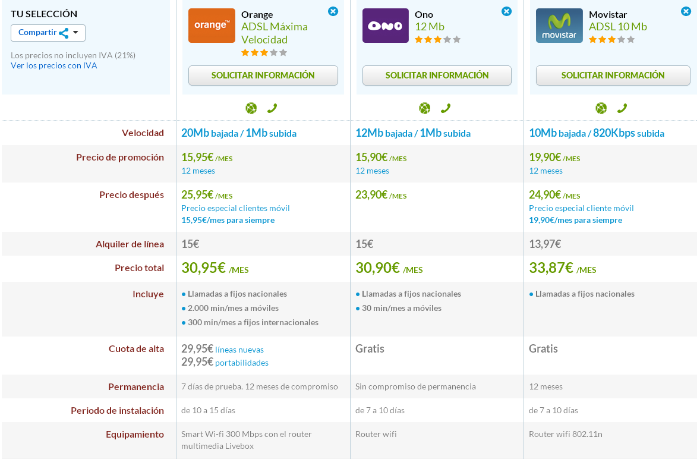
Task: Open the 'ADSL Máxima Velocidad' plan link
Action: [x=275, y=33]
